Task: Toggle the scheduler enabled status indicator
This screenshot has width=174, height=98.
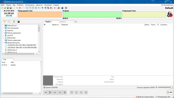Action: click(163, 97)
